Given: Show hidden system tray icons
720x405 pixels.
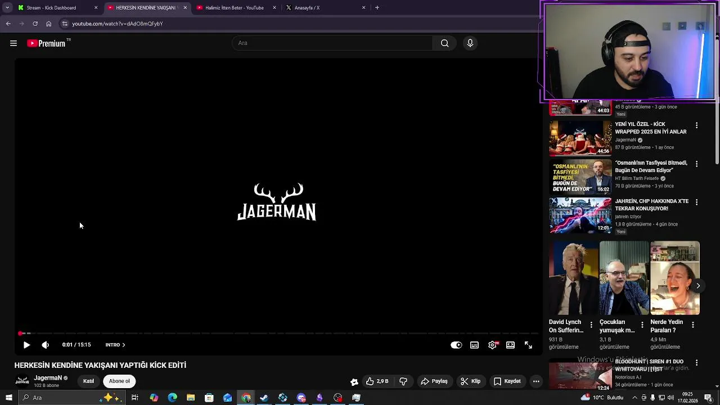Looking at the screenshot, I should [634, 398].
